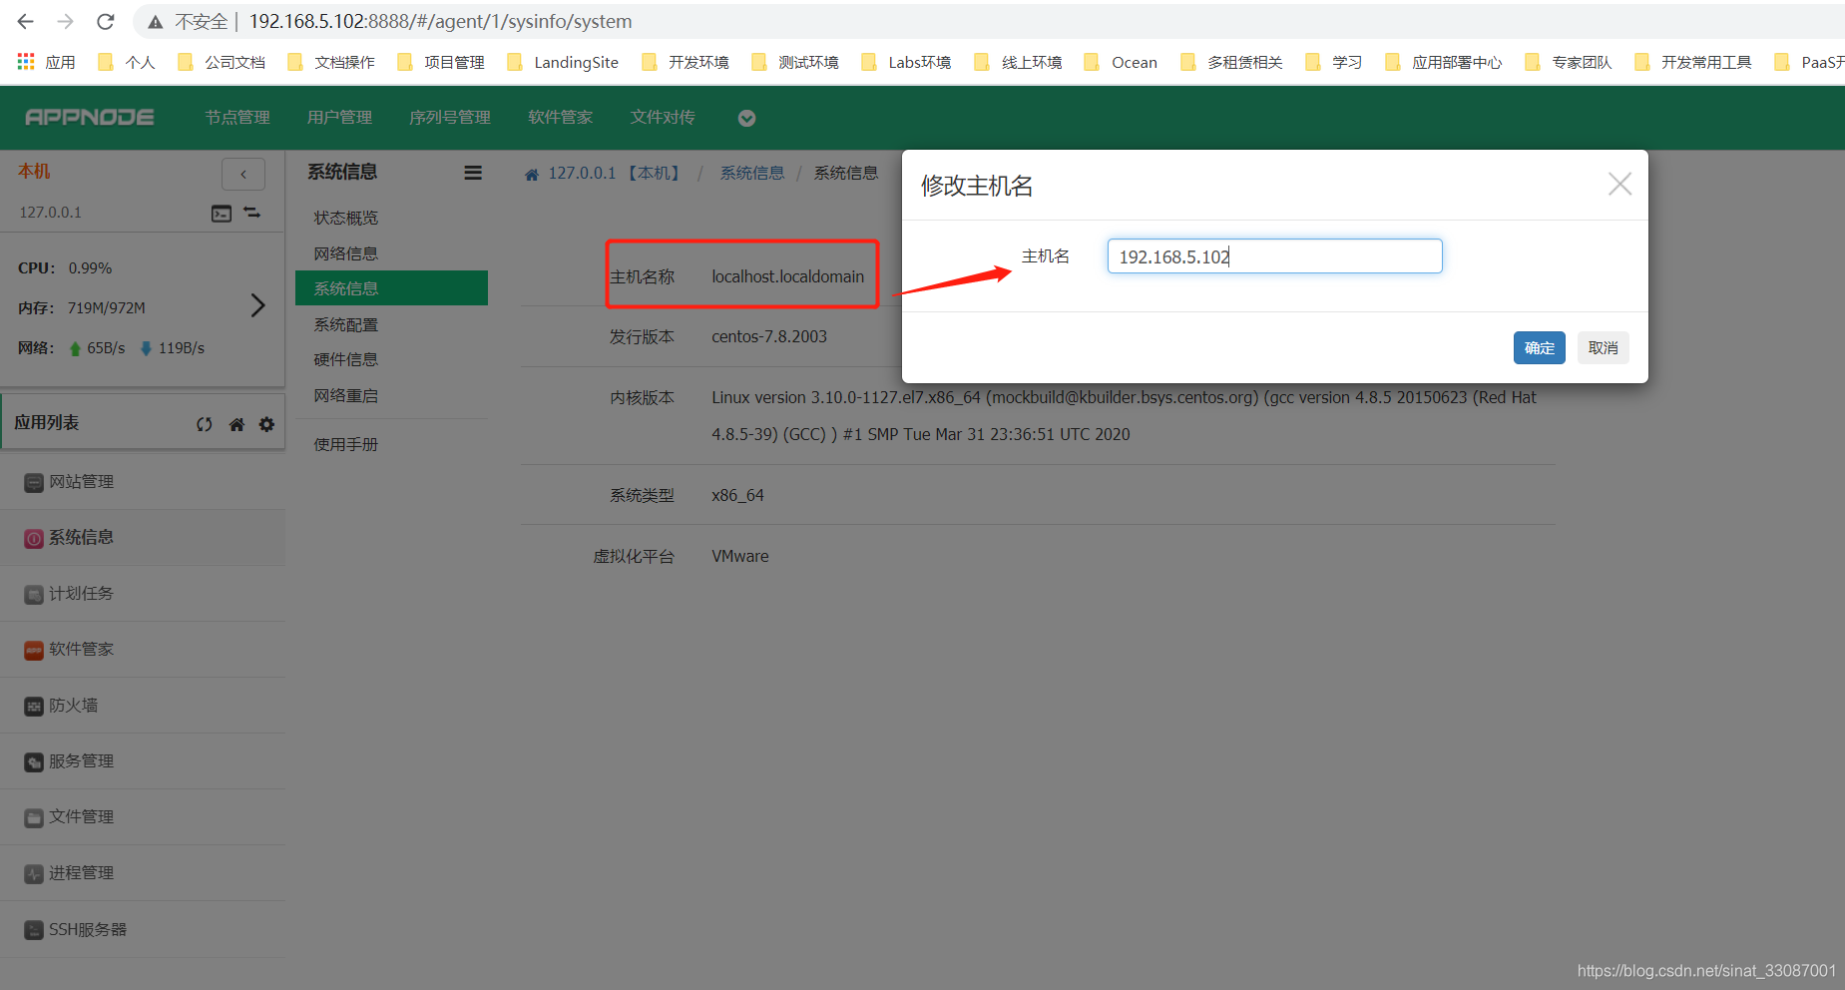Image resolution: width=1845 pixels, height=990 pixels.
Task: Select highlighted 系统信息 submenu item
Action: click(391, 288)
